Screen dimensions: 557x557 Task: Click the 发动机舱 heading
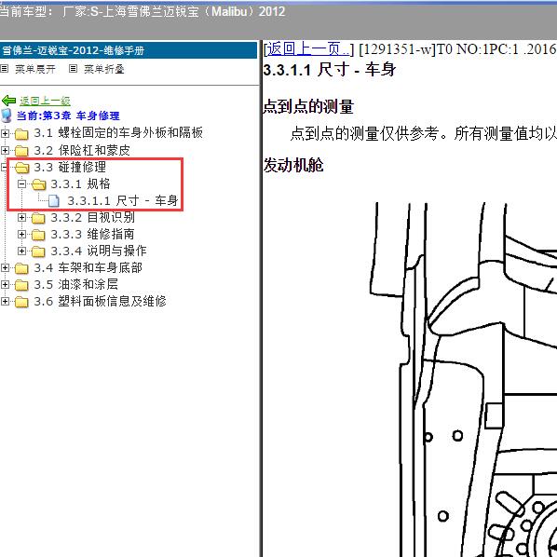tap(293, 166)
